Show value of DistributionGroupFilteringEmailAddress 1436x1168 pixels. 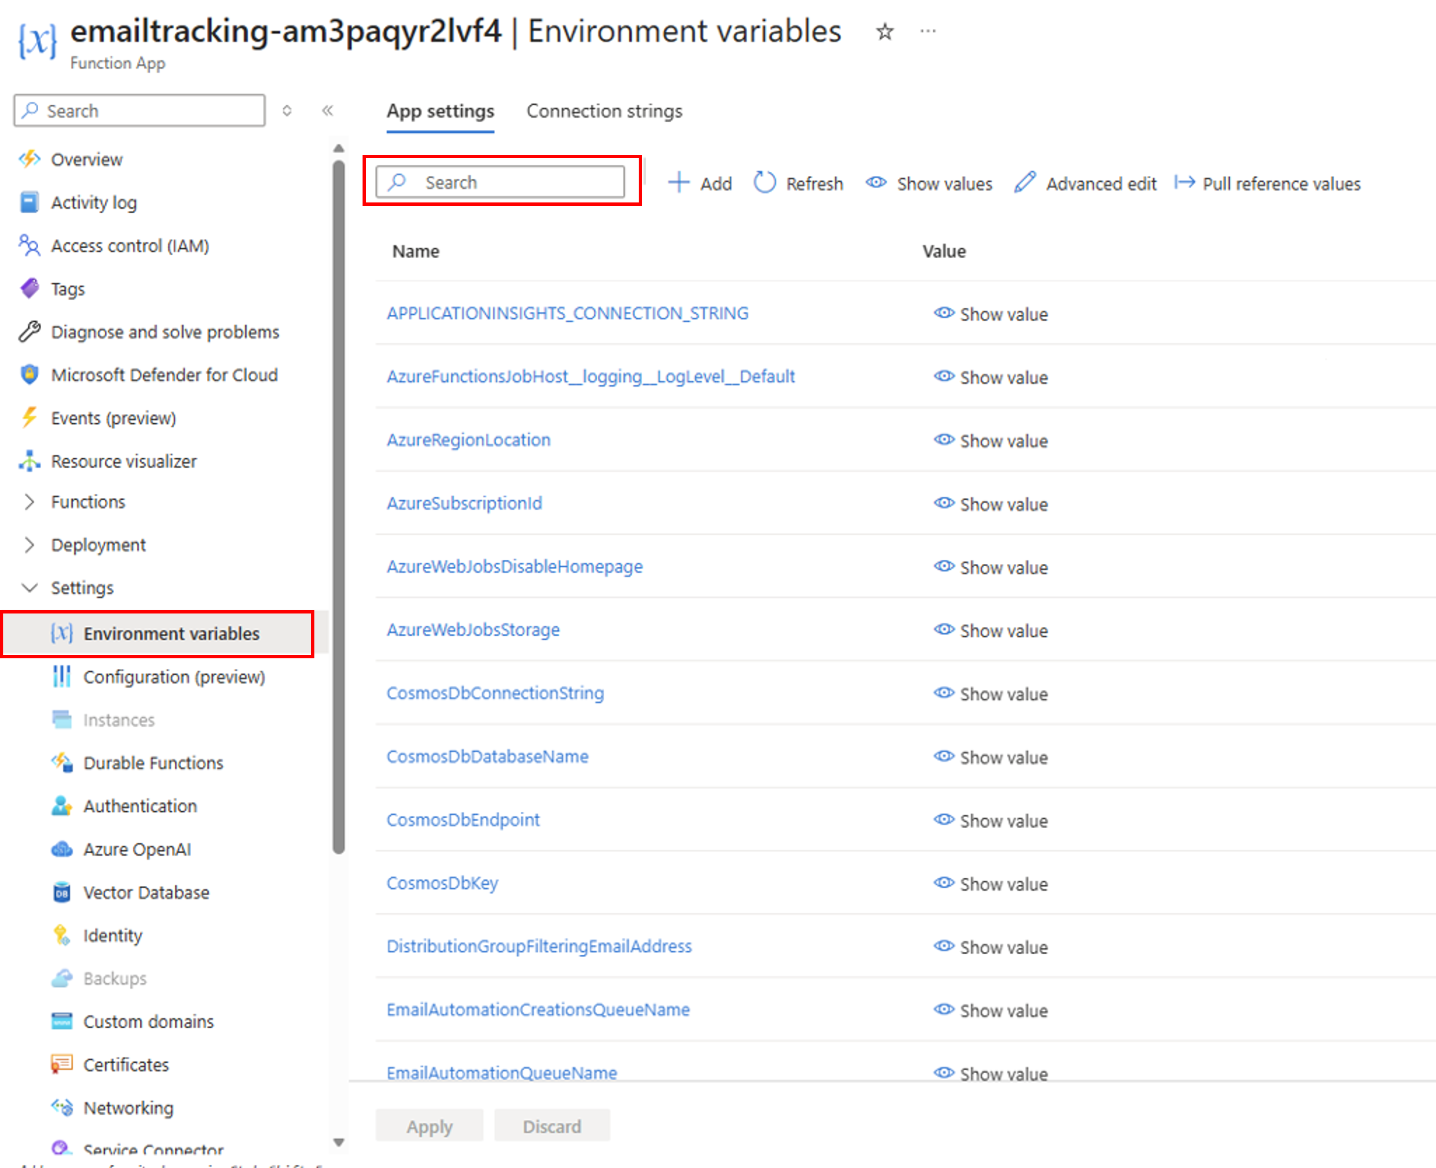point(990,946)
